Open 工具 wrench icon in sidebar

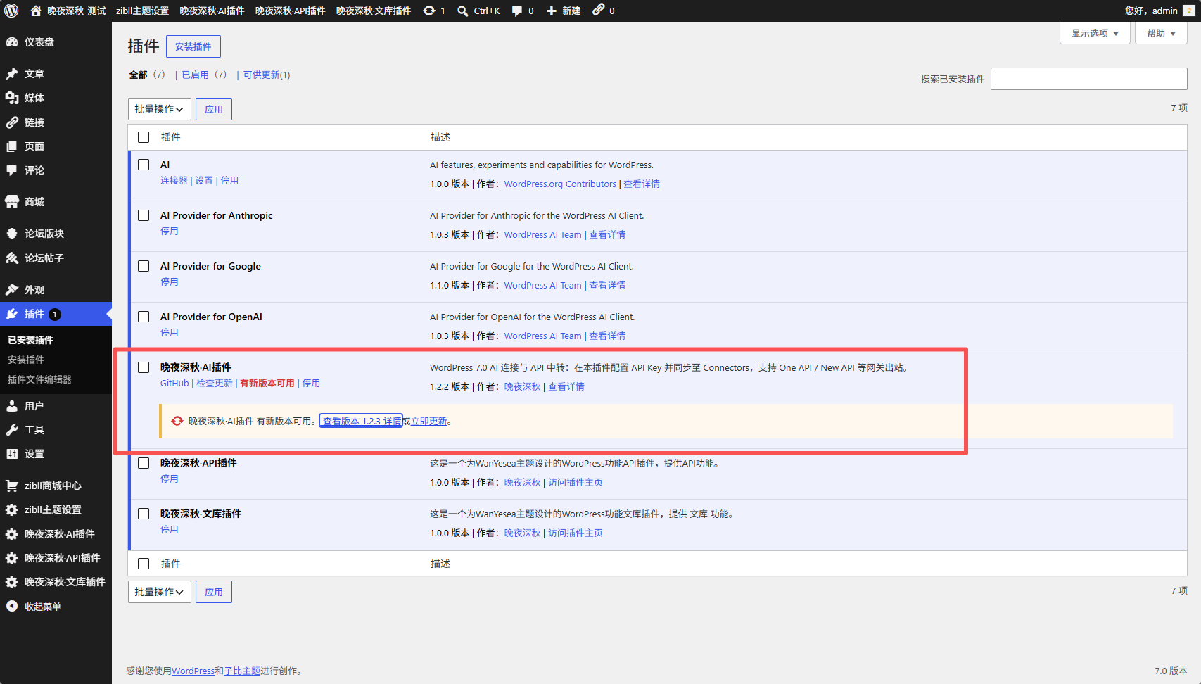tap(12, 430)
